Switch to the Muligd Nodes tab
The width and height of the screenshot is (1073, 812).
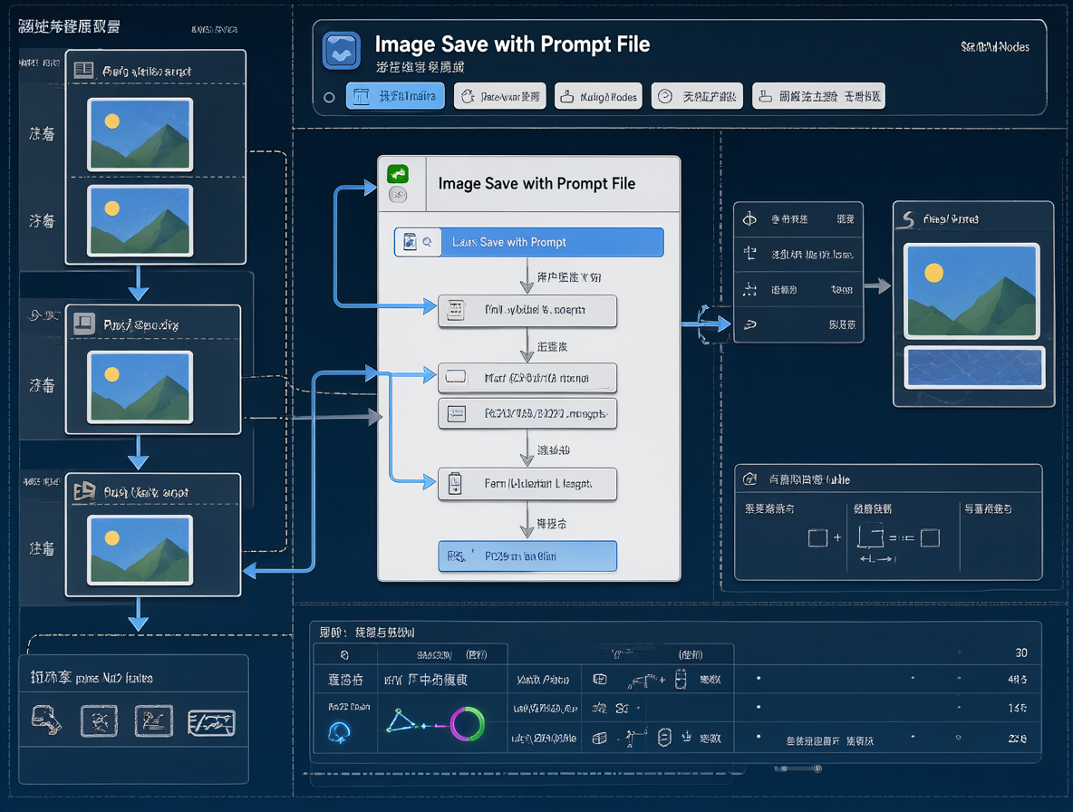coord(599,96)
